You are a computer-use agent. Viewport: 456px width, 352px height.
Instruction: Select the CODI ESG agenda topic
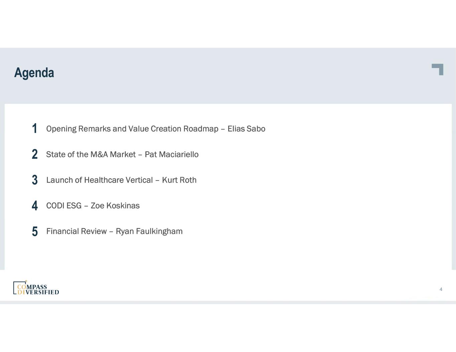point(64,206)
